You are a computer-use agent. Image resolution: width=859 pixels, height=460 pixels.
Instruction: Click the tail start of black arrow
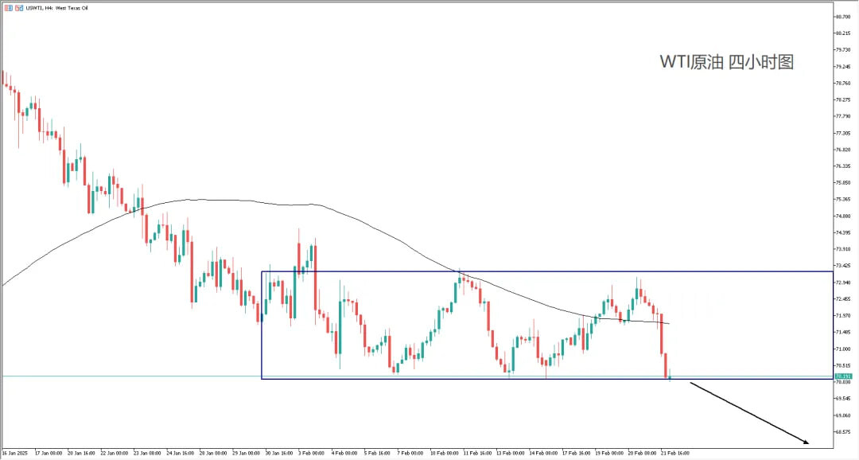click(690, 383)
